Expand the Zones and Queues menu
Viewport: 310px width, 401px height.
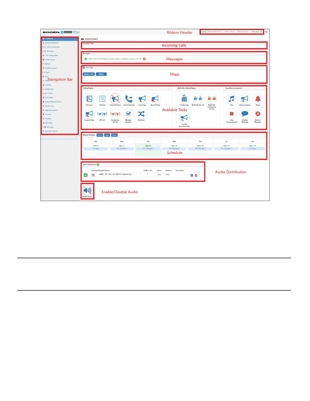(x=43, y=47)
